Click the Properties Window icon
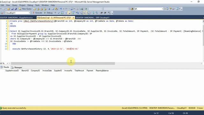The height and width of the screenshot is (115, 204). [170, 9]
